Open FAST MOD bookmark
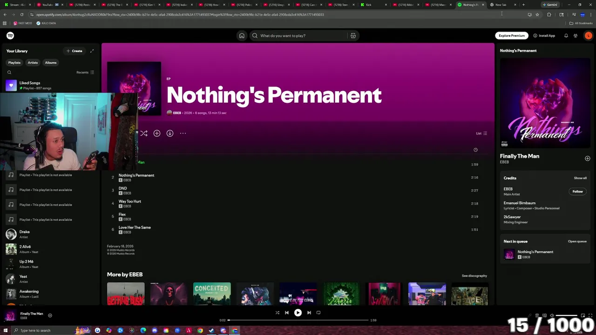596x335 pixels. tap(22, 23)
